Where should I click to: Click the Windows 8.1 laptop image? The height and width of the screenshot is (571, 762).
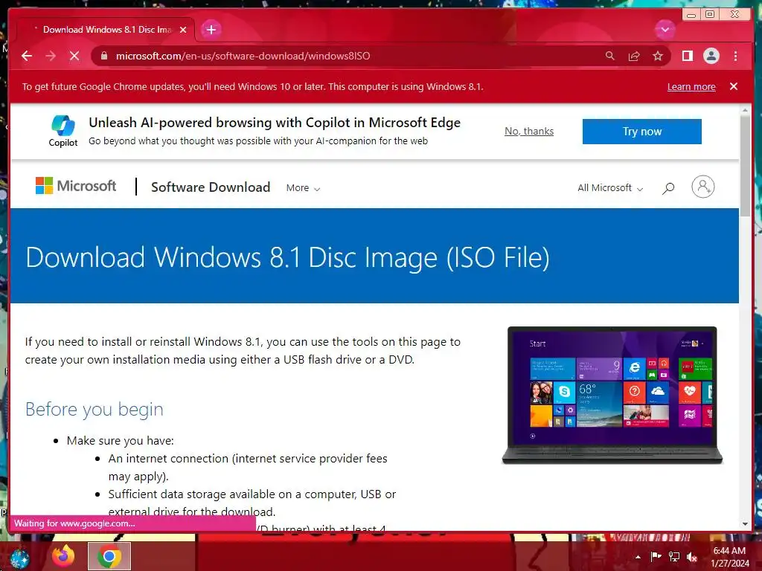coord(612,396)
